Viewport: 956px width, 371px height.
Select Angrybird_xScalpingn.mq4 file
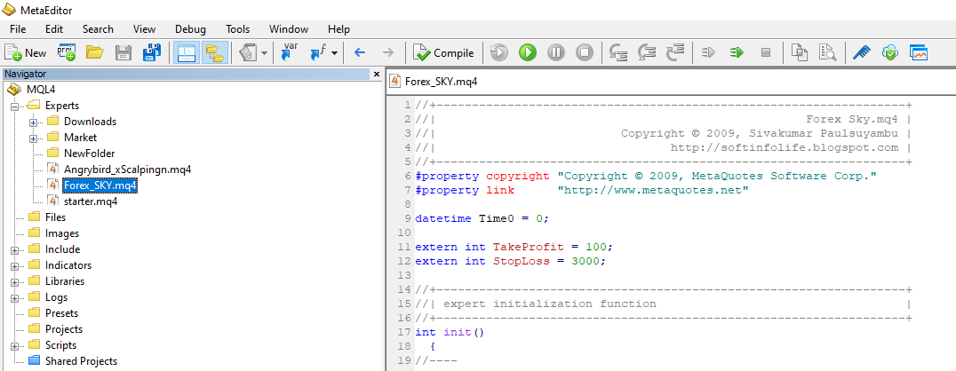[127, 170]
